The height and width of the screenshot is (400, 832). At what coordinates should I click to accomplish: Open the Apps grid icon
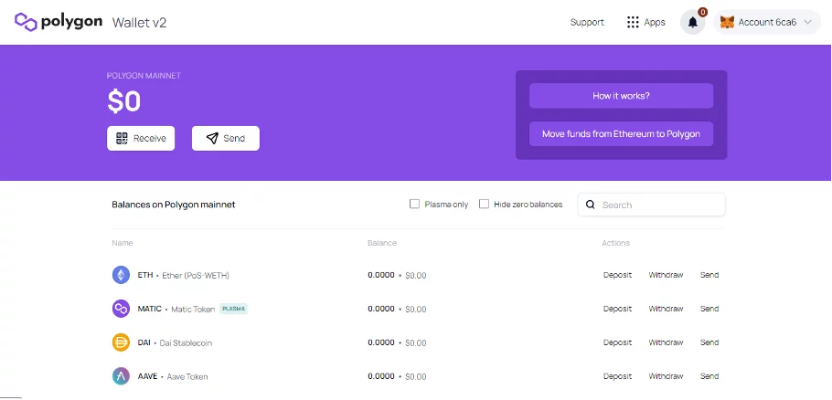click(633, 22)
